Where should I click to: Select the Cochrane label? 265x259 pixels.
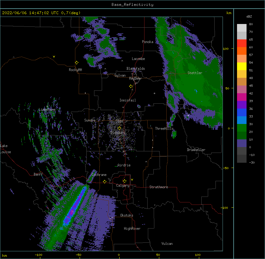(x=99, y=175)
